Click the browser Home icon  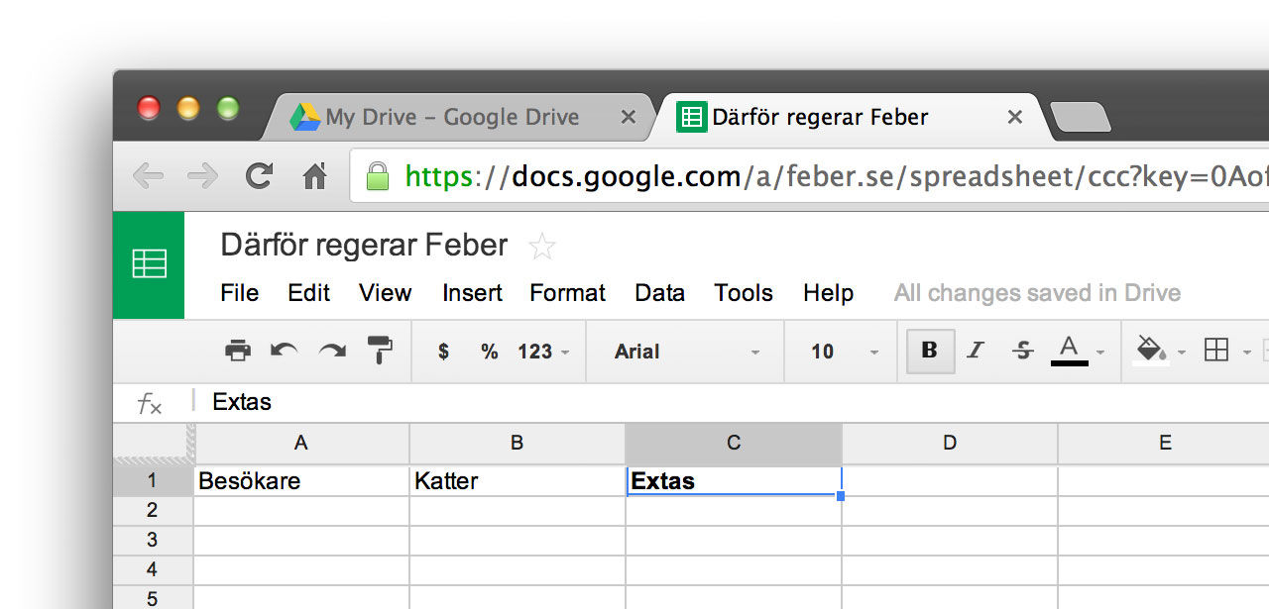tap(315, 176)
